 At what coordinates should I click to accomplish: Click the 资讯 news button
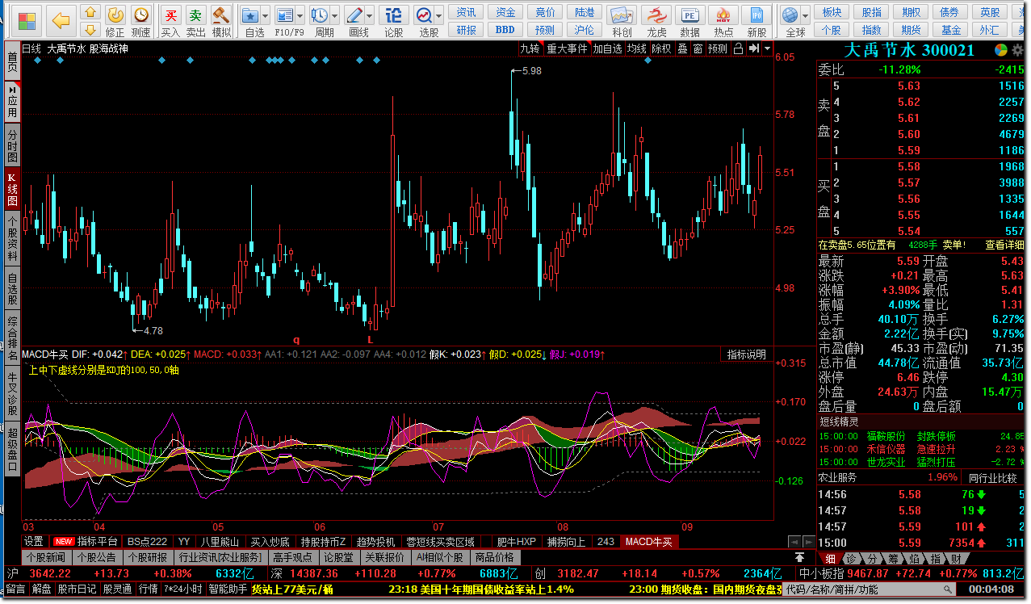tap(466, 13)
